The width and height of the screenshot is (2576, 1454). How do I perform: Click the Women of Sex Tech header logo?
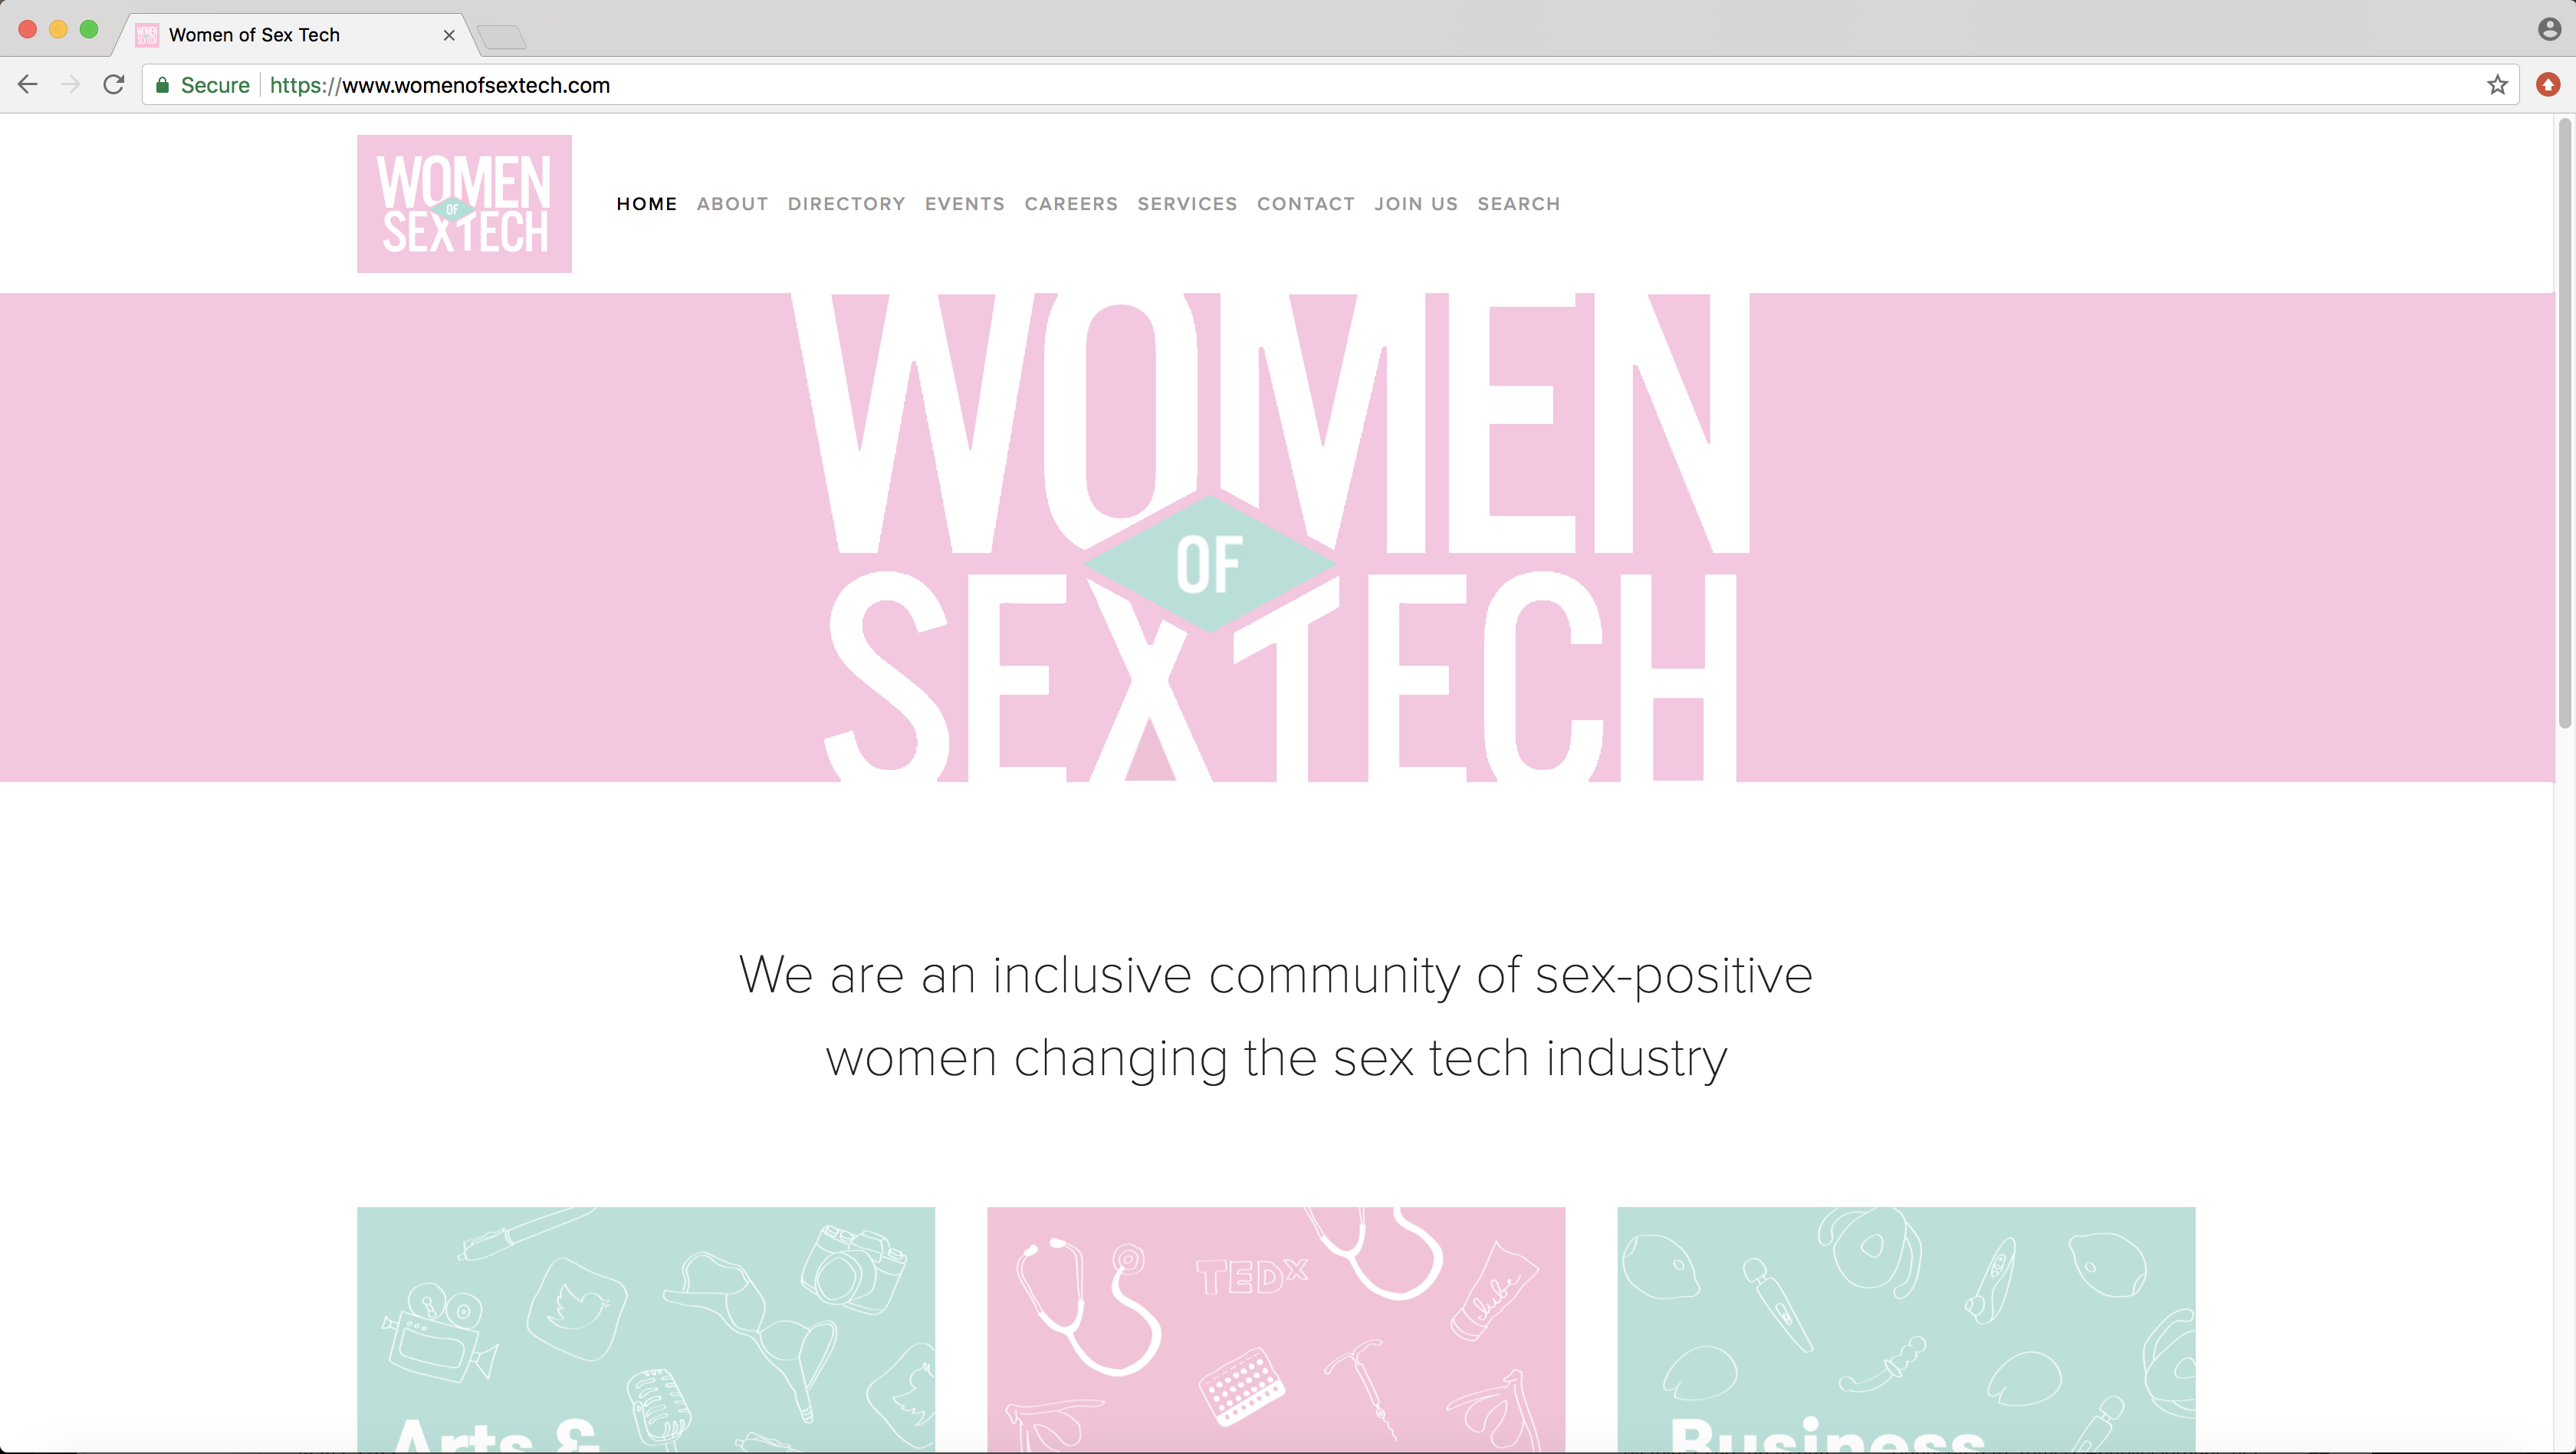(x=464, y=204)
